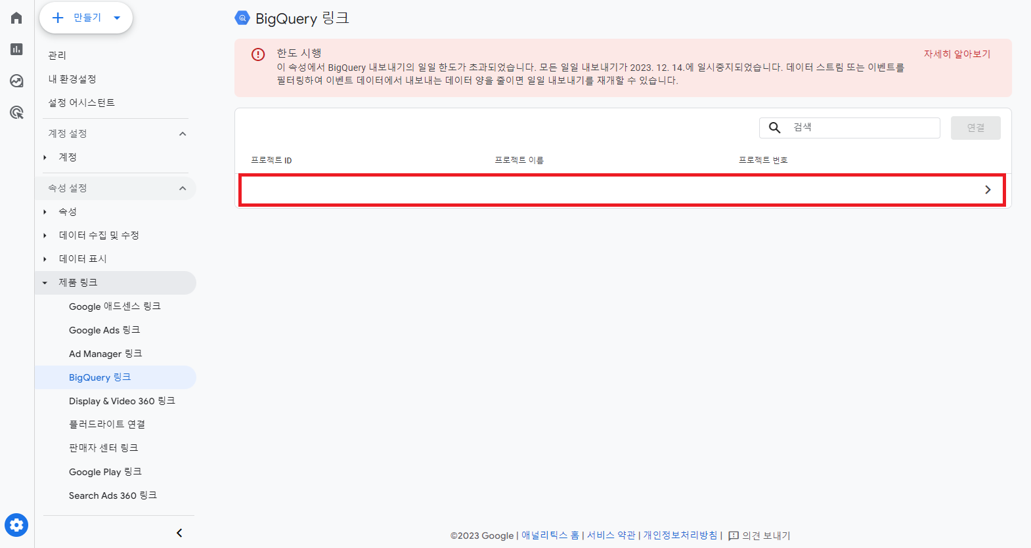Viewport: 1031px width, 548px height.
Task: Click the 만들기 create button
Action: click(86, 18)
